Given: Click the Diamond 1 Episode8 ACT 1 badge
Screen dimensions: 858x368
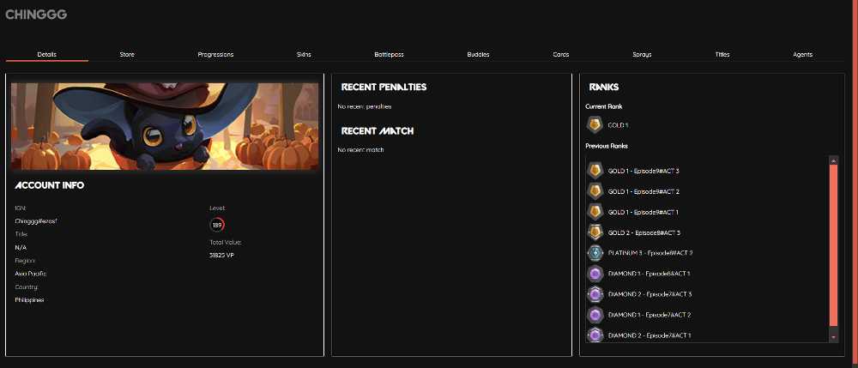Looking at the screenshot, I should [x=595, y=274].
